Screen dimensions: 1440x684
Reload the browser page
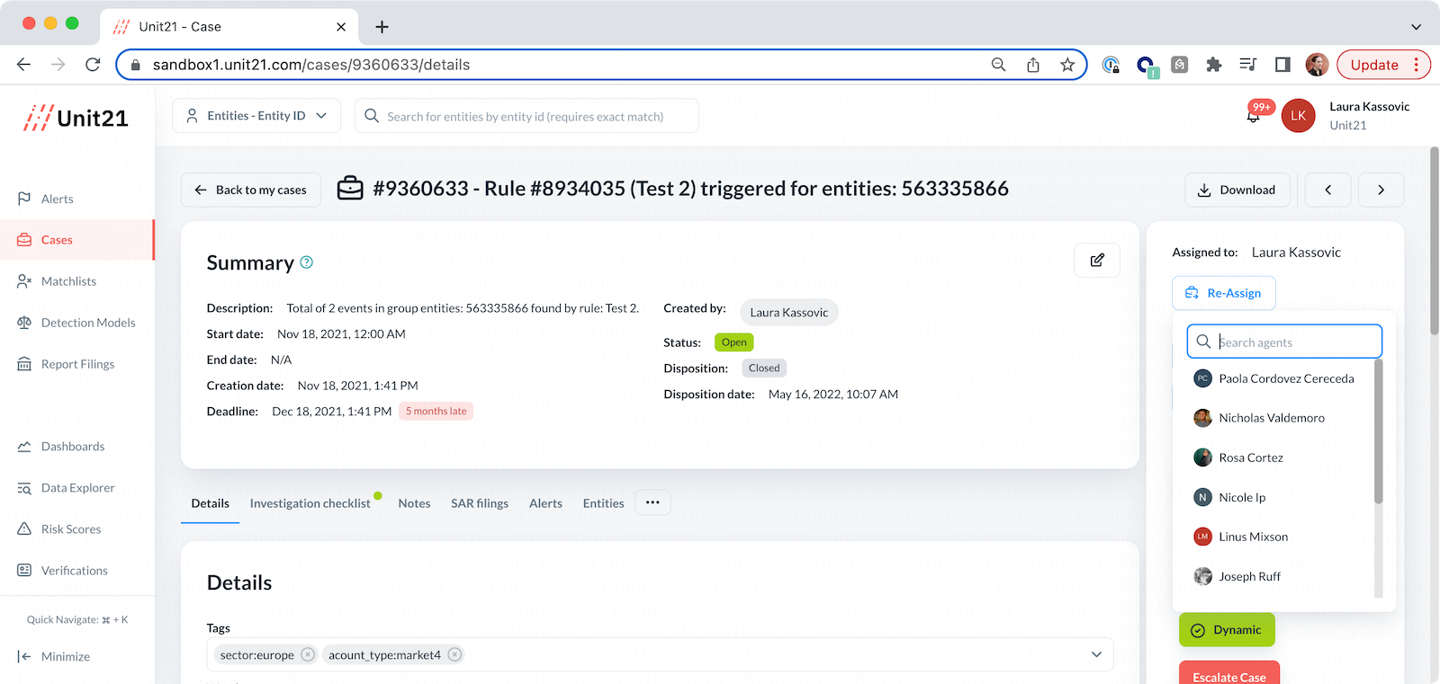[x=92, y=65]
